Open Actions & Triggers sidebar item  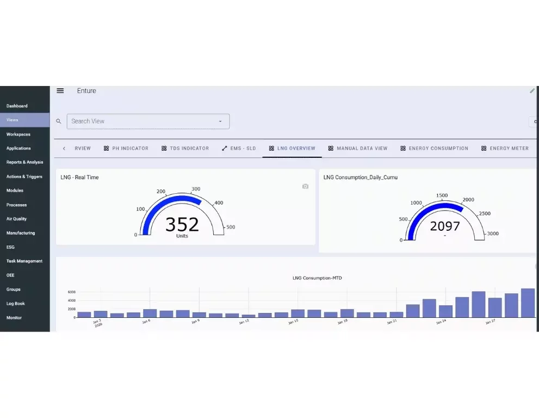coord(24,176)
